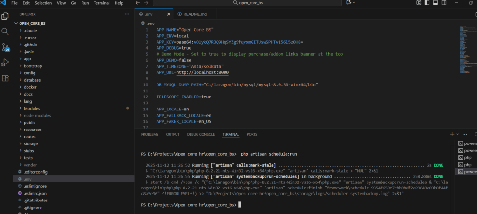Follow the http://localhost:8000 link

point(202,73)
